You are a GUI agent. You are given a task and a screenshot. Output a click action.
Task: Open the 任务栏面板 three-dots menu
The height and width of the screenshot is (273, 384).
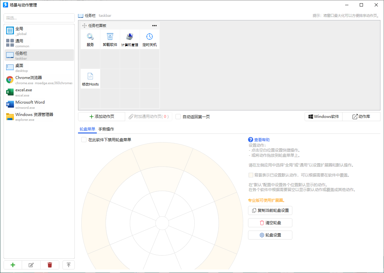(154, 26)
